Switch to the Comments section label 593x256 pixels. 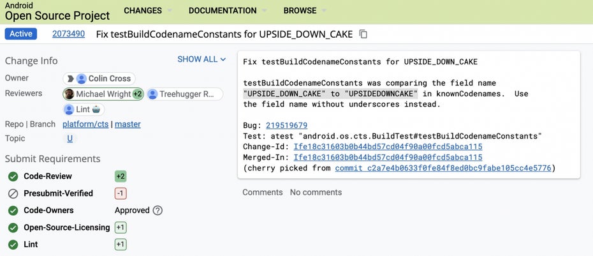tap(263, 192)
